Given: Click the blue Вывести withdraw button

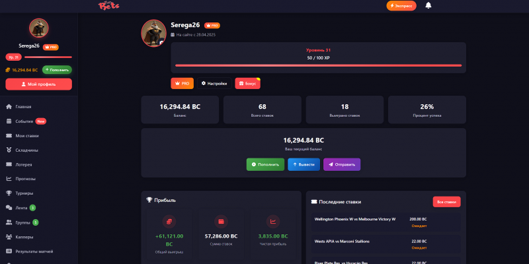Looking at the screenshot, I should (x=304, y=164).
